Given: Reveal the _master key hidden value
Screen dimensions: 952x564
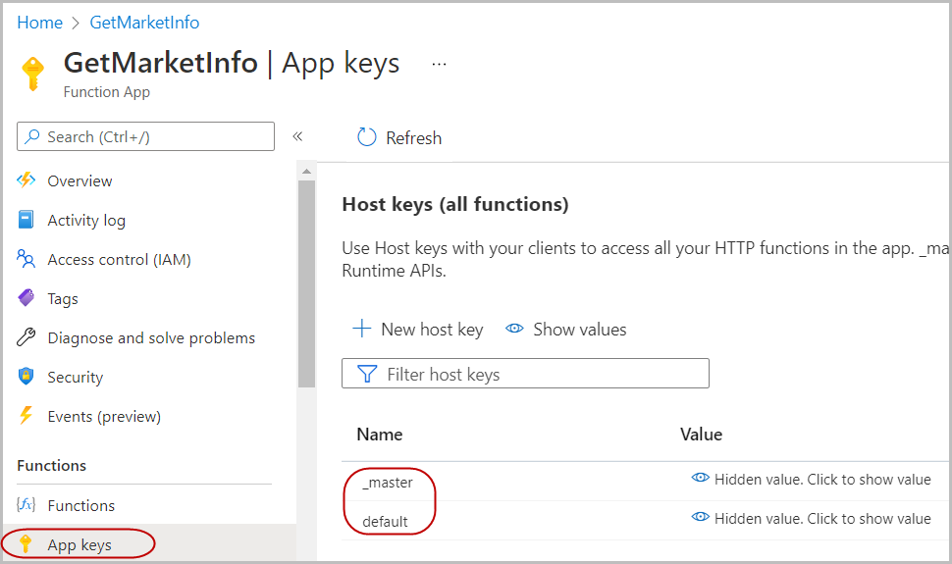Looking at the screenshot, I should click(811, 480).
